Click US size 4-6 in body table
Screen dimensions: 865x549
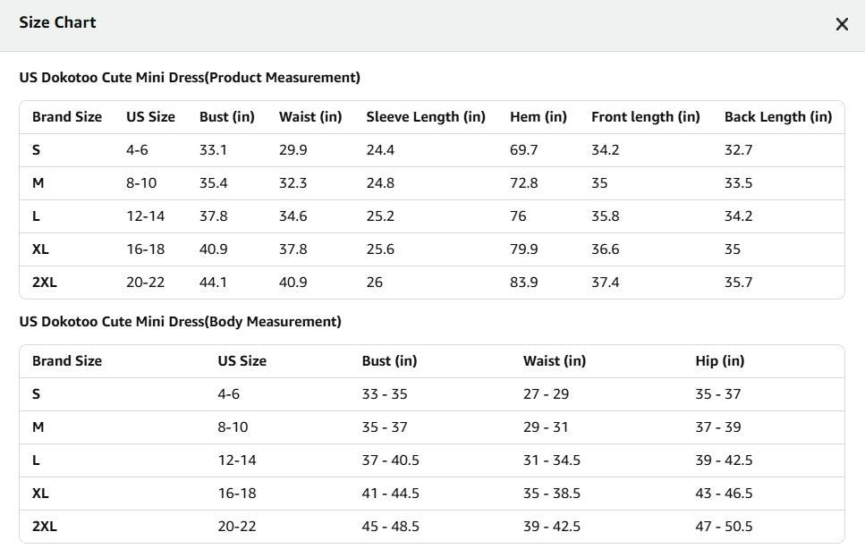[228, 394]
